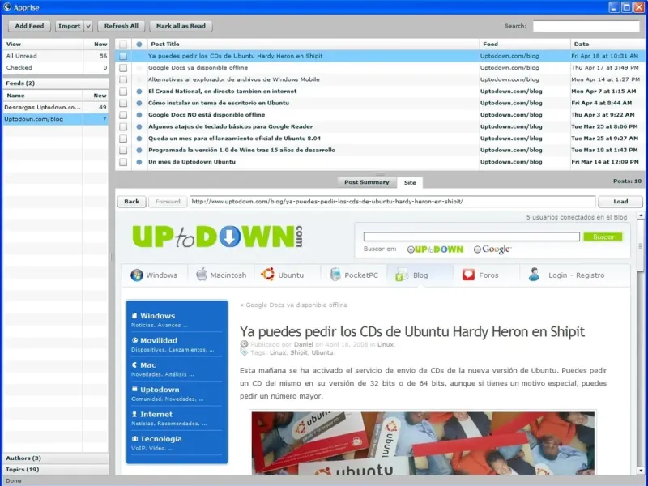Switch to the Site tab
Image resolution: width=648 pixels, height=486 pixels.
click(x=410, y=183)
